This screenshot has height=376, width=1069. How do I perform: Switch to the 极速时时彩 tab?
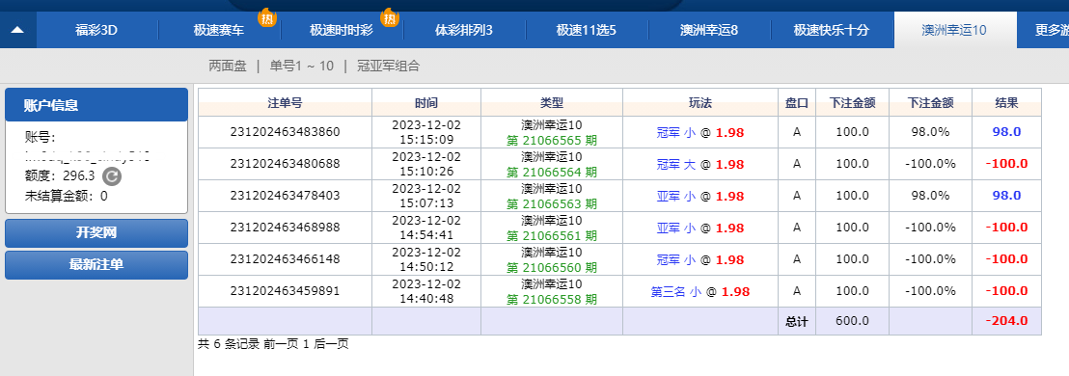pyautogui.click(x=342, y=30)
